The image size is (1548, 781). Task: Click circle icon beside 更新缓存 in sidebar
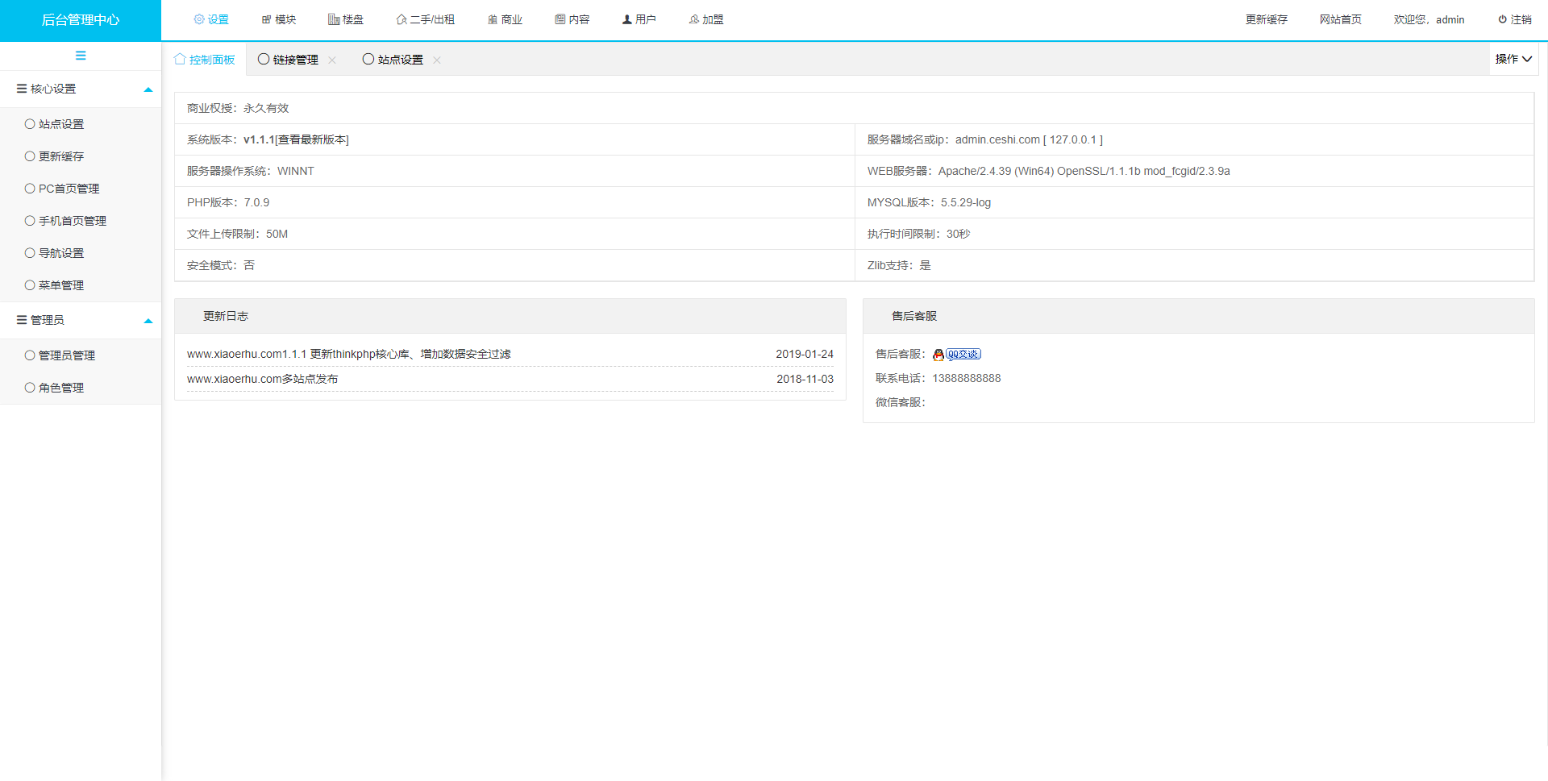coord(30,156)
